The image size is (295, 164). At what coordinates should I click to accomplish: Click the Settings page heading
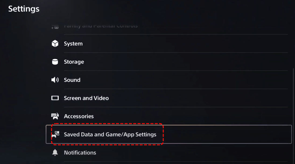coord(24,9)
